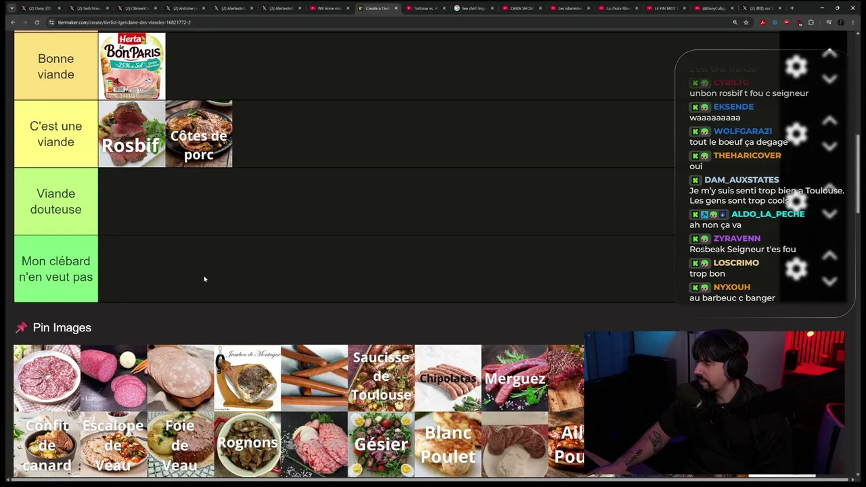Open settings gear for Mon clébard row
This screenshot has width=866, height=487.
796,269
